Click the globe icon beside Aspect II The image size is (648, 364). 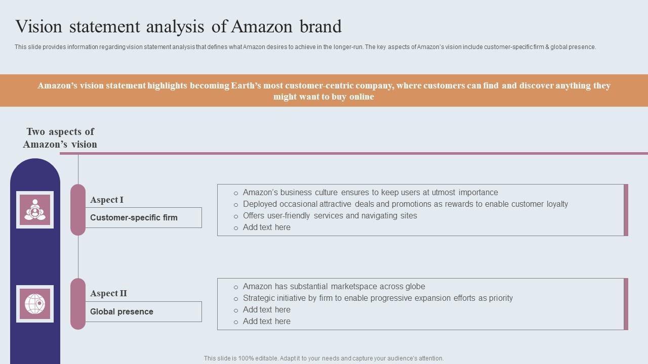(35, 304)
